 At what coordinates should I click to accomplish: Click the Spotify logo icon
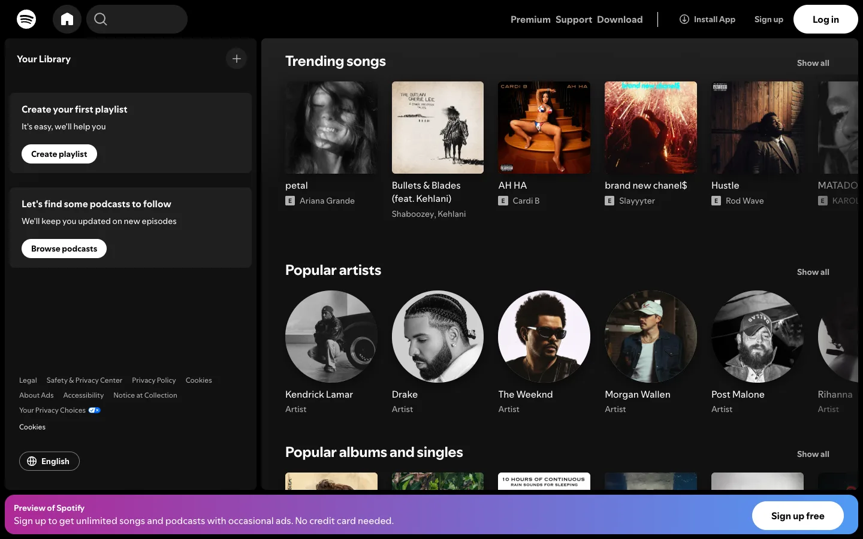coord(26,19)
